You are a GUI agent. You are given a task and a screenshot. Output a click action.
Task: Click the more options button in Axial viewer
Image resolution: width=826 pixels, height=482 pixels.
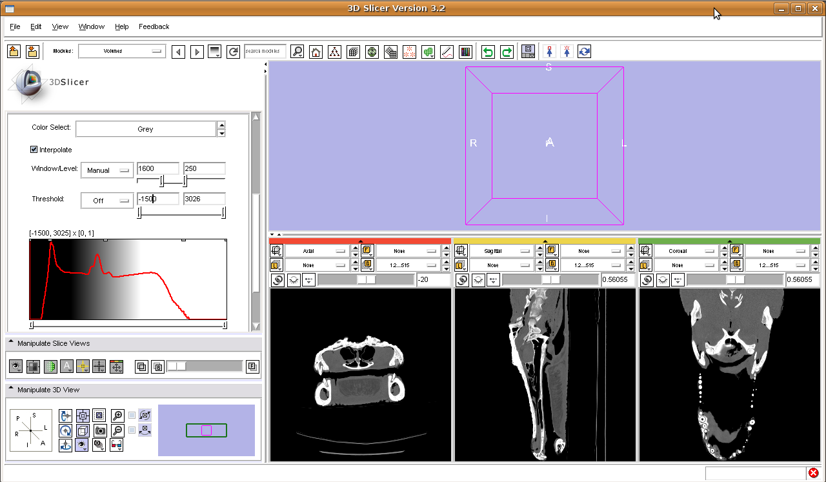click(309, 280)
